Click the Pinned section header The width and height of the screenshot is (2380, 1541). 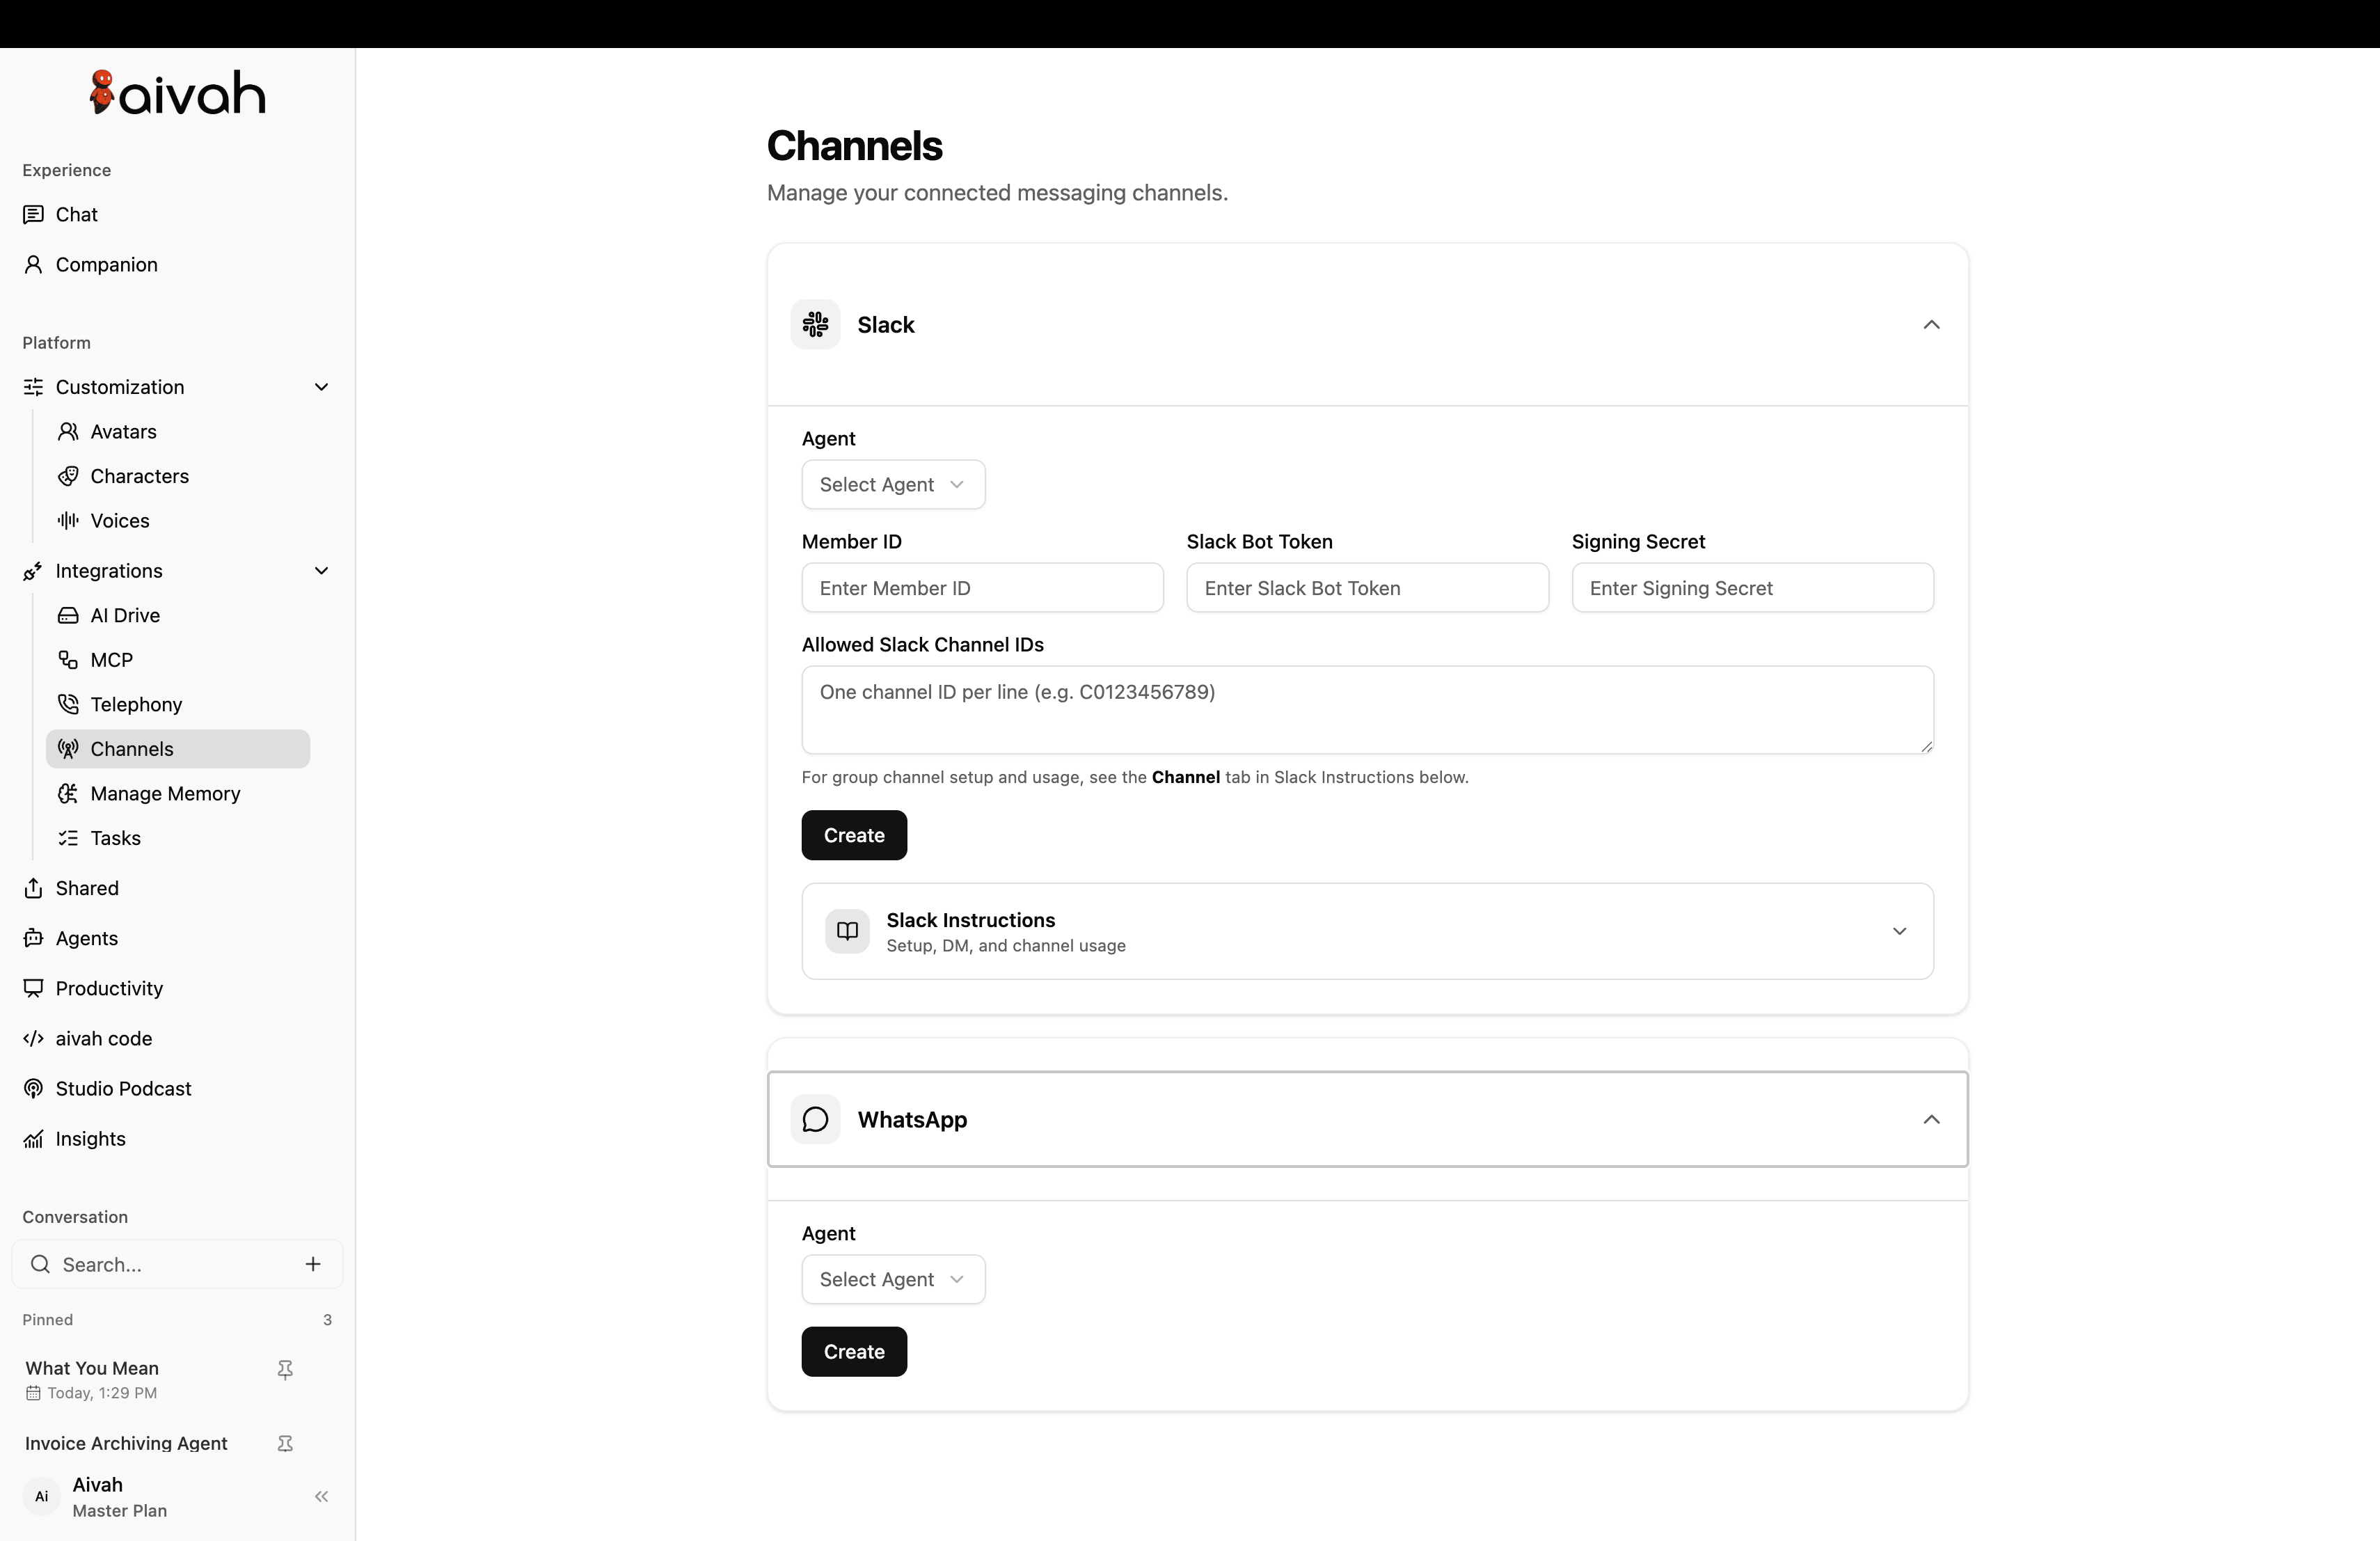[x=47, y=1320]
